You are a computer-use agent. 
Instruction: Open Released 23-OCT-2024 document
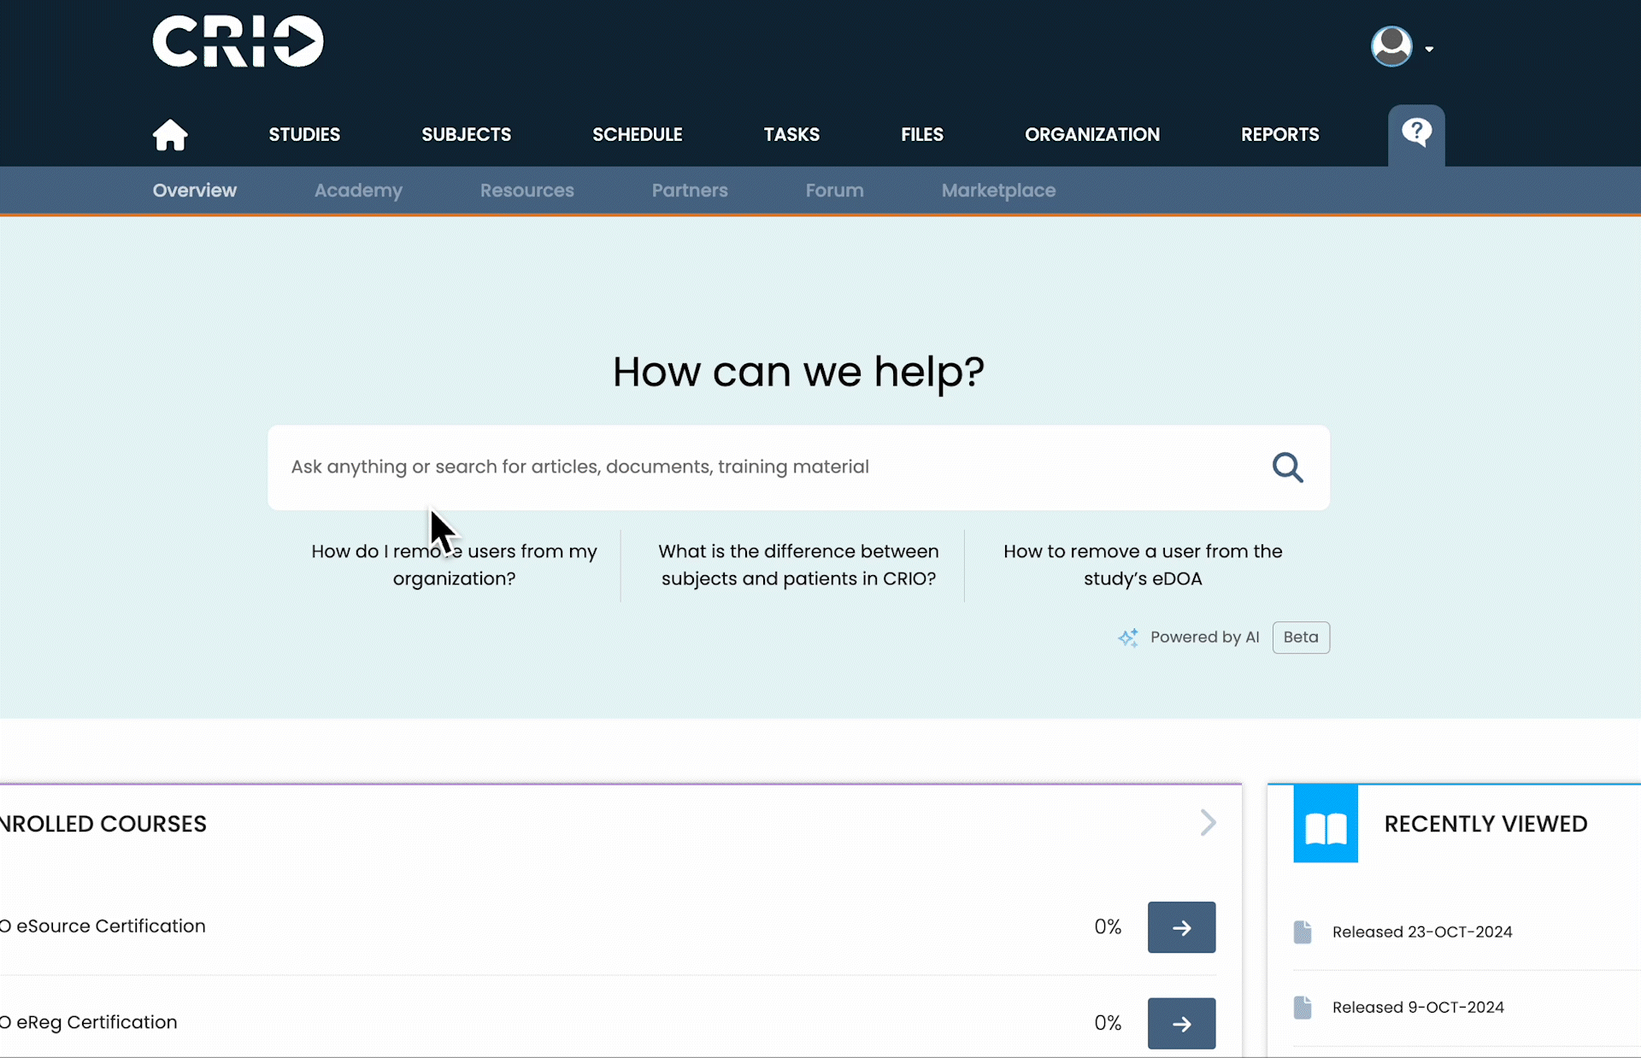tap(1422, 932)
